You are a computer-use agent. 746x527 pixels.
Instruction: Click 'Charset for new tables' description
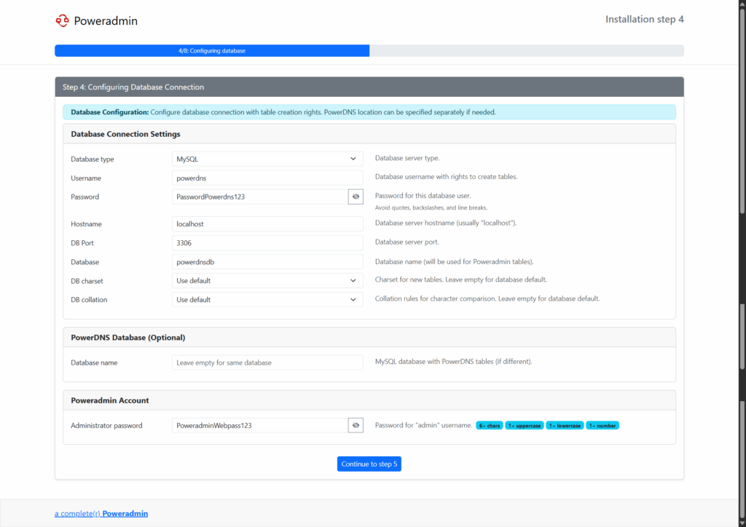[461, 280]
